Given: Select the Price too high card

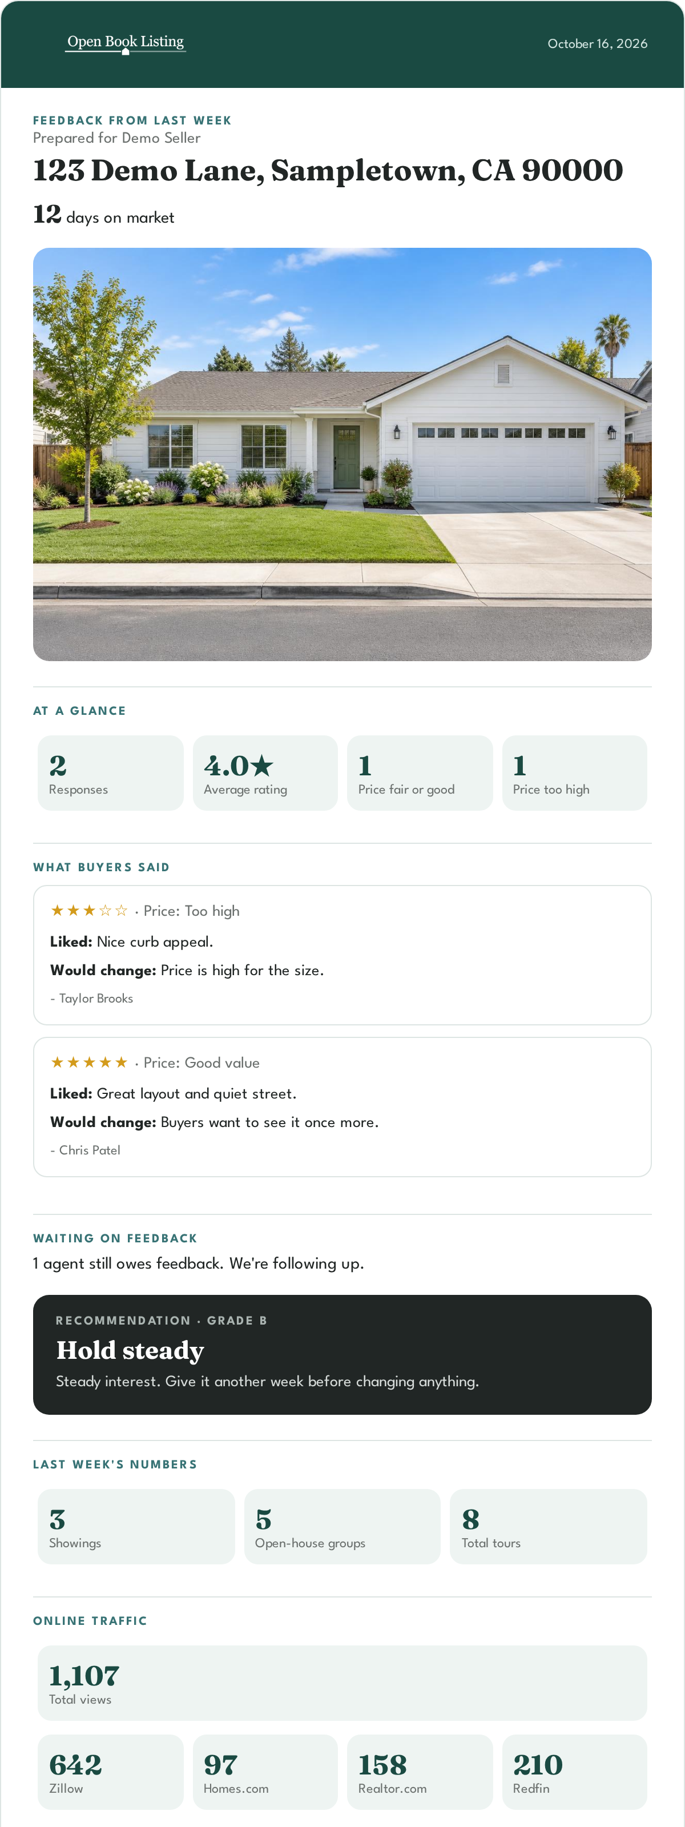Looking at the screenshot, I should (574, 772).
